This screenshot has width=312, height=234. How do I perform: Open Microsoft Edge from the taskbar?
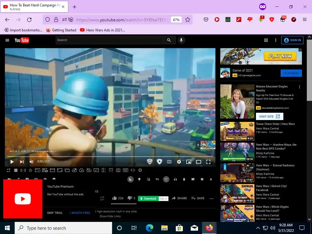click(150, 228)
